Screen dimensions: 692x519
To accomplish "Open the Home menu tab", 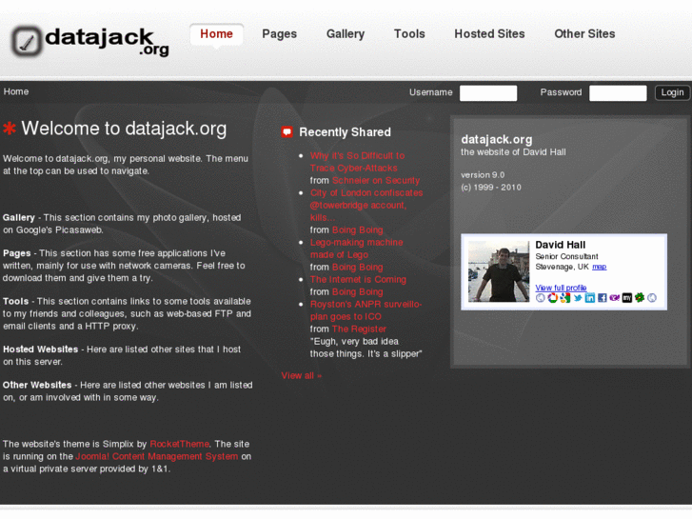I will (216, 34).
